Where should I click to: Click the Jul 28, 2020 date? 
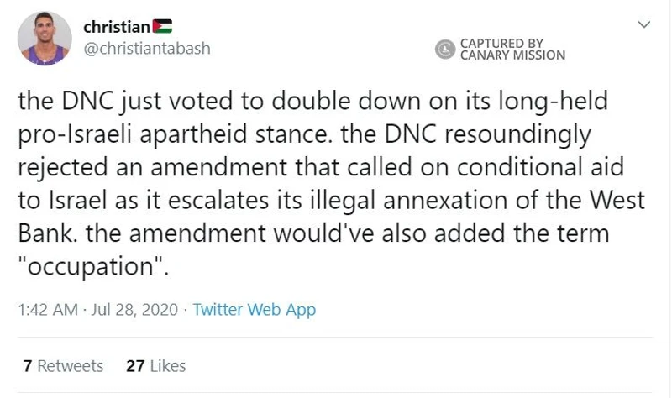tap(134, 309)
